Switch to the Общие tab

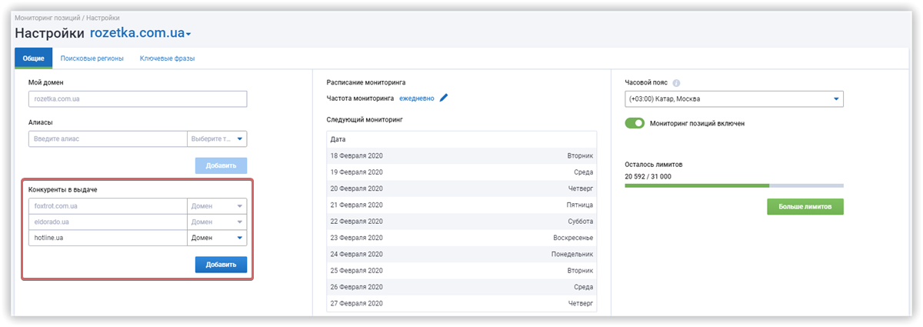coord(33,58)
